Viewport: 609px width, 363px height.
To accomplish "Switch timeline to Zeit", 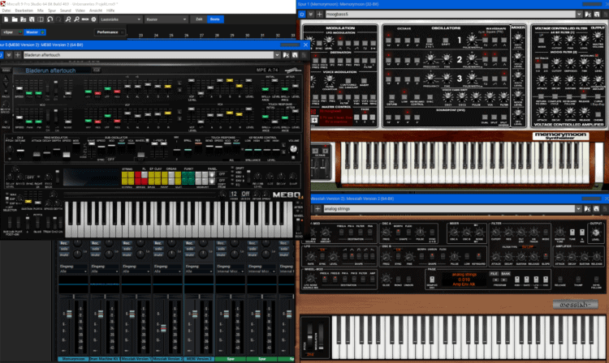I will [199, 19].
